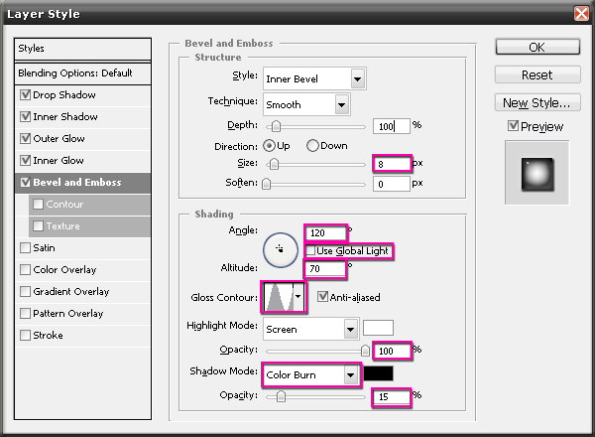Image resolution: width=595 pixels, height=437 pixels.
Task: Select the Satin entry label
Action: (44, 247)
